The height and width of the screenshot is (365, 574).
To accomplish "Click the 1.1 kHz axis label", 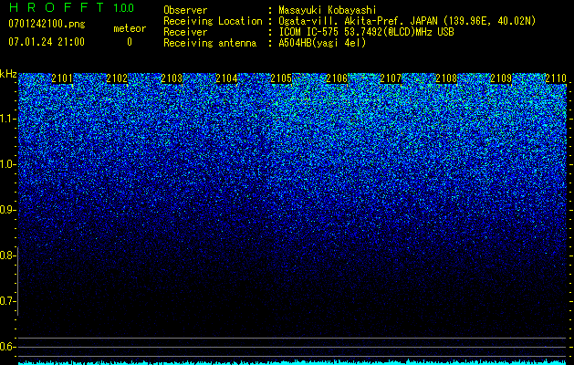I will [x=7, y=119].
